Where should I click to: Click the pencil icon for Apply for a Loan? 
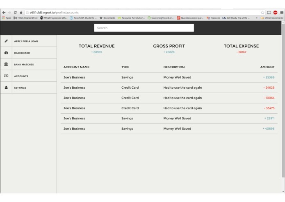(x=6, y=41)
